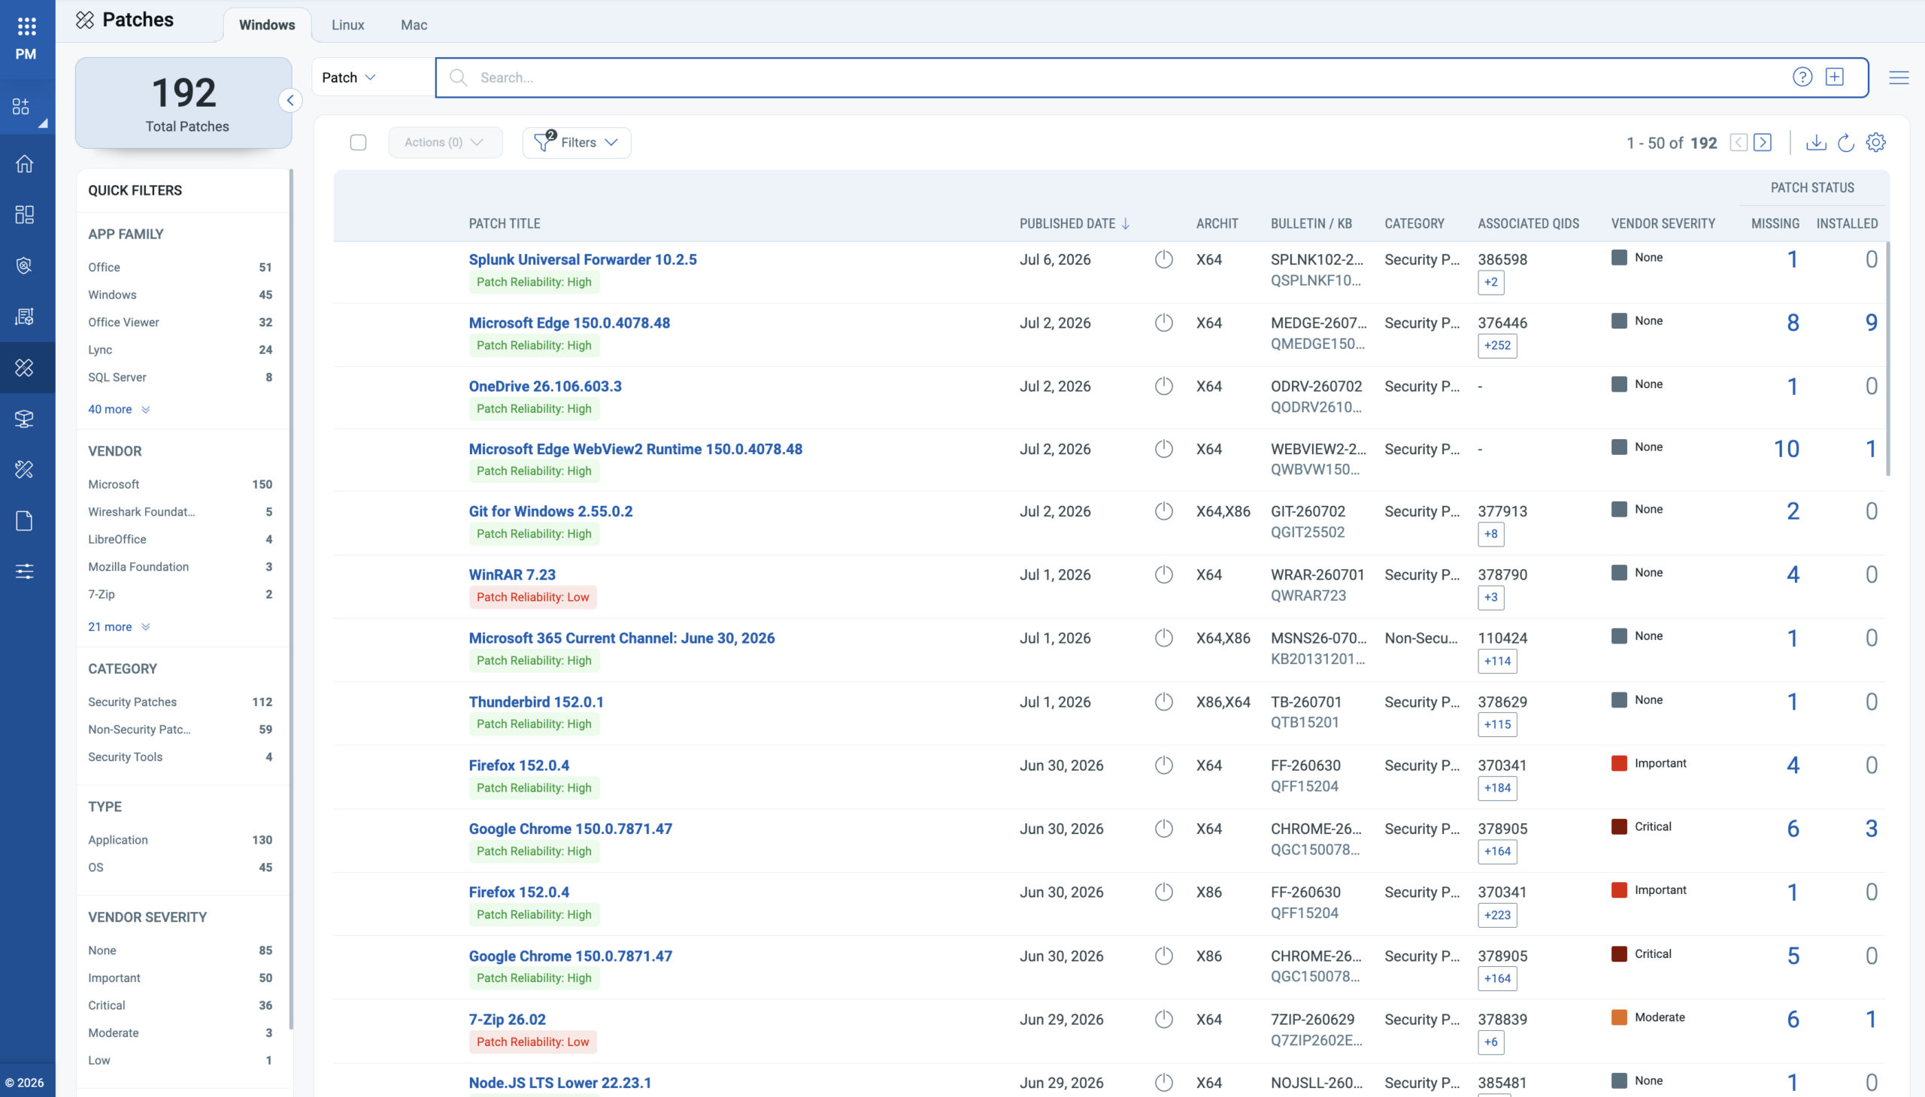Download the patch list
The width and height of the screenshot is (1925, 1097).
coord(1816,142)
